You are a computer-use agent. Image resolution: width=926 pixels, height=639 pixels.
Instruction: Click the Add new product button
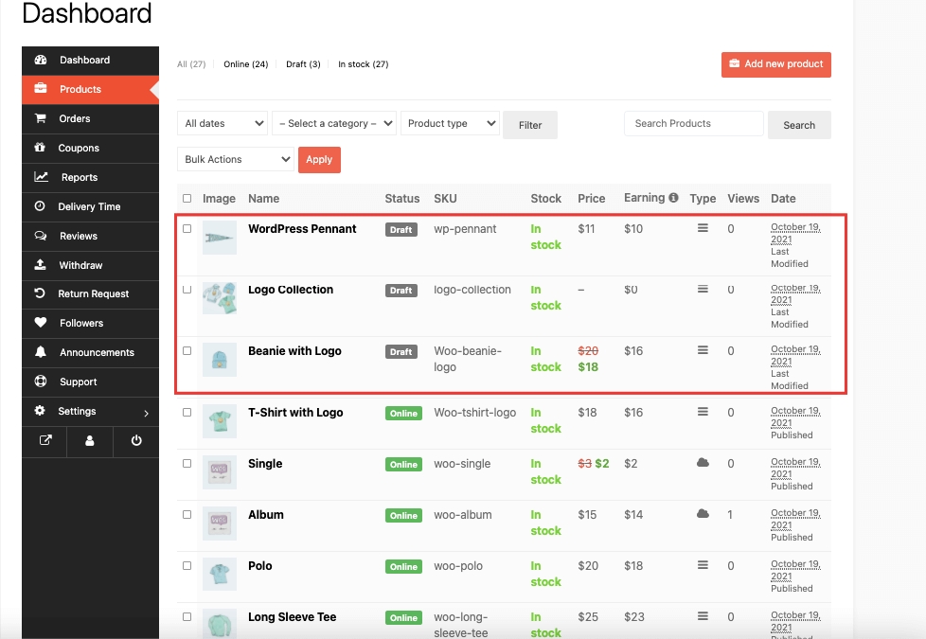775,64
